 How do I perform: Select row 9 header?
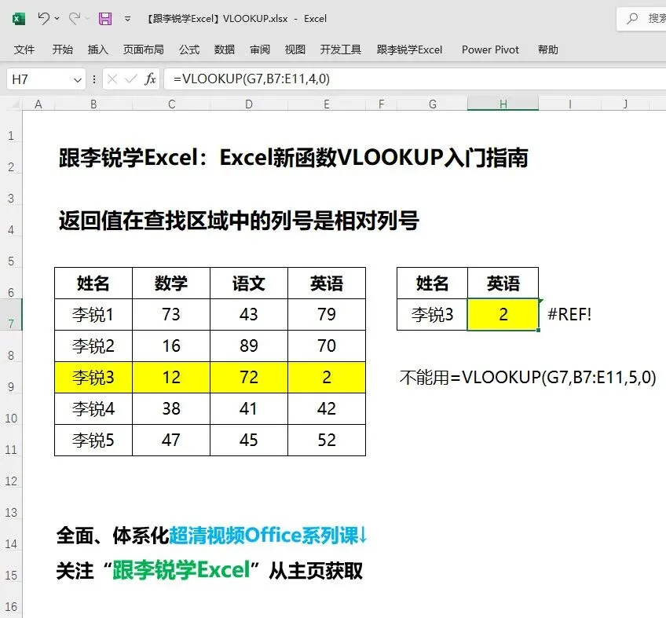(11, 378)
